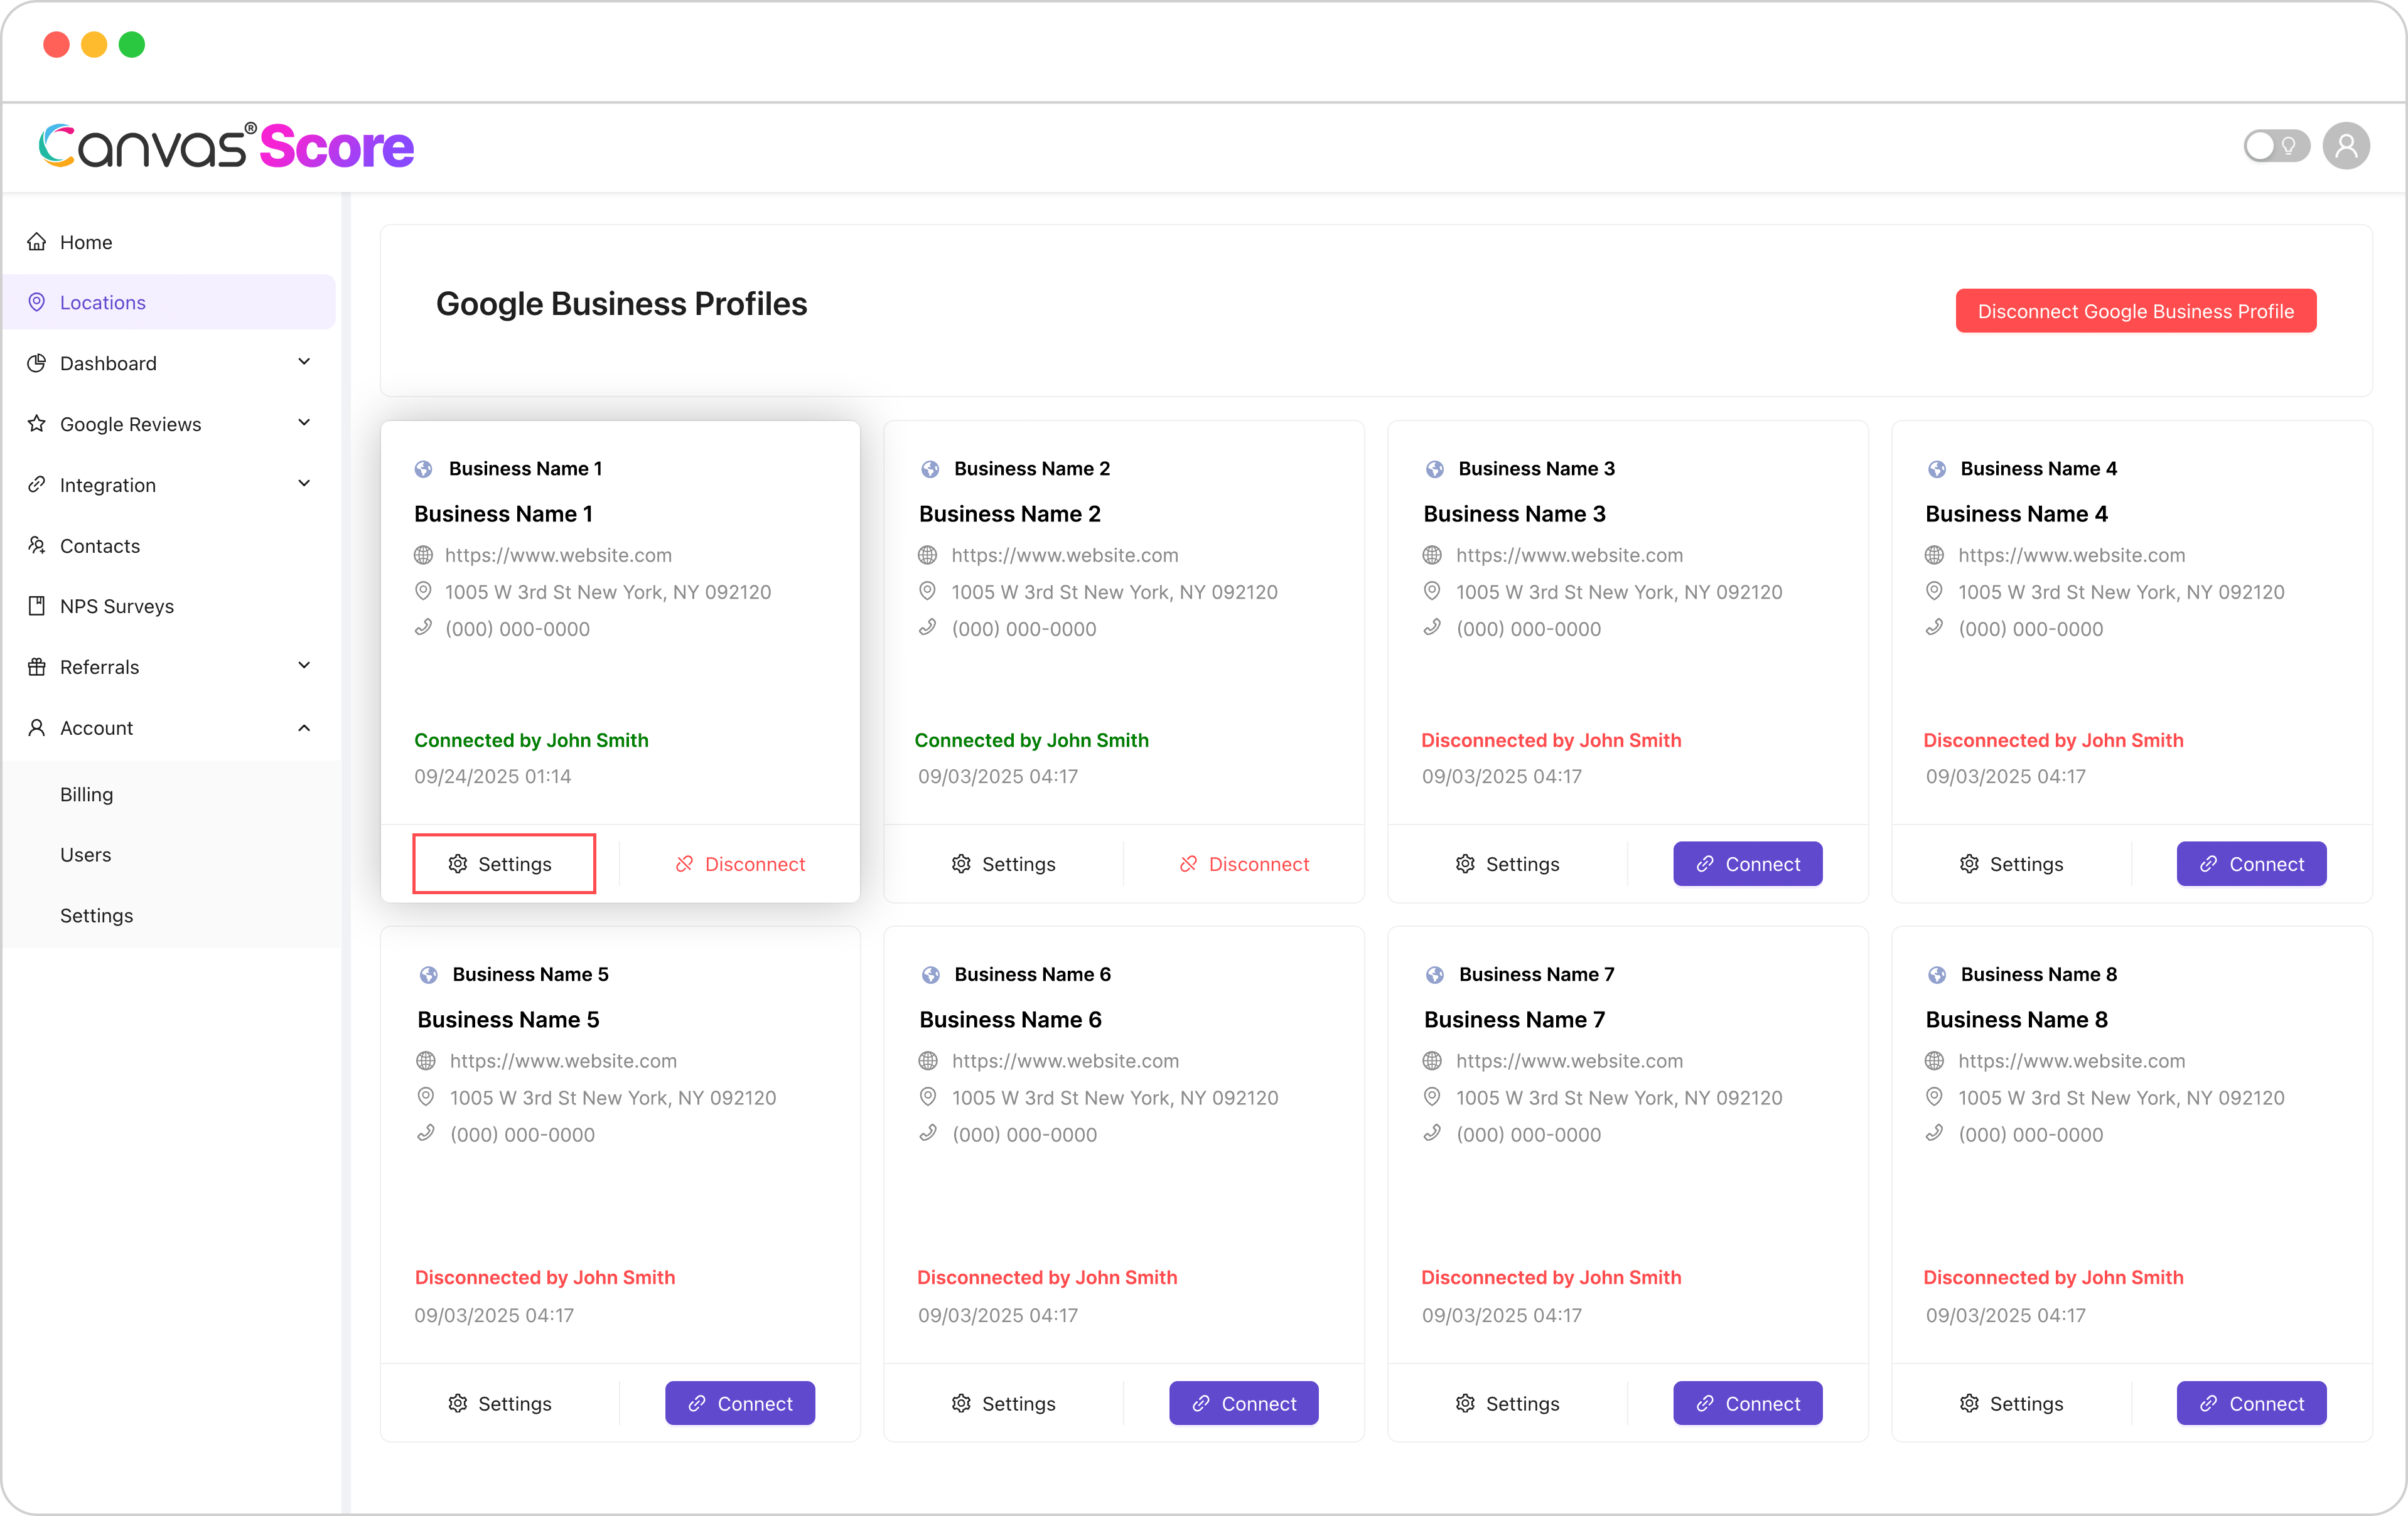
Task: Click the website globe icon for Business Name 2
Action: click(928, 555)
